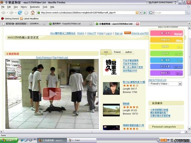Viewport: 191px width, 143px height.
Task: Click the Top navigation link
Action: pyautogui.click(x=55, y=57)
